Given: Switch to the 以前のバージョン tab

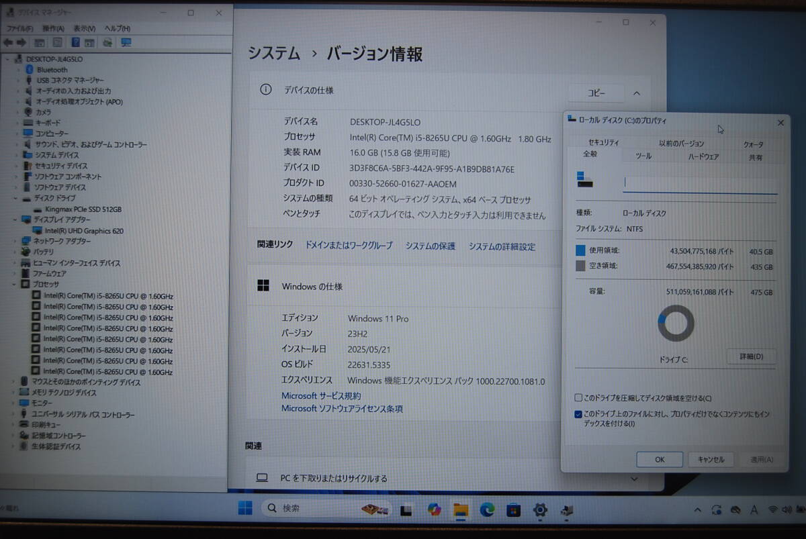Looking at the screenshot, I should [681, 144].
